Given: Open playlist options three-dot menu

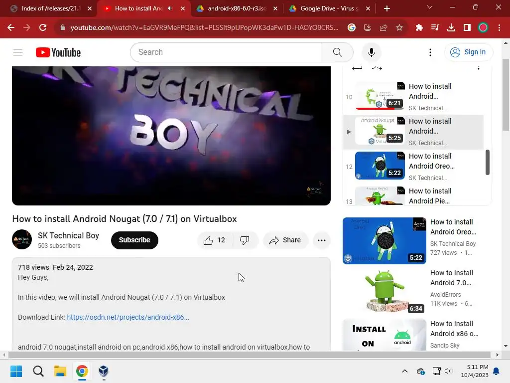Looking at the screenshot, I should [478, 68].
